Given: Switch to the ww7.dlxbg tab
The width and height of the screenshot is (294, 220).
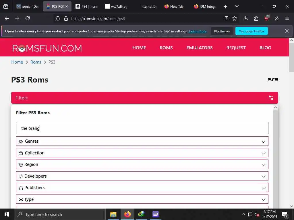Looking at the screenshot, I should coord(116,6).
